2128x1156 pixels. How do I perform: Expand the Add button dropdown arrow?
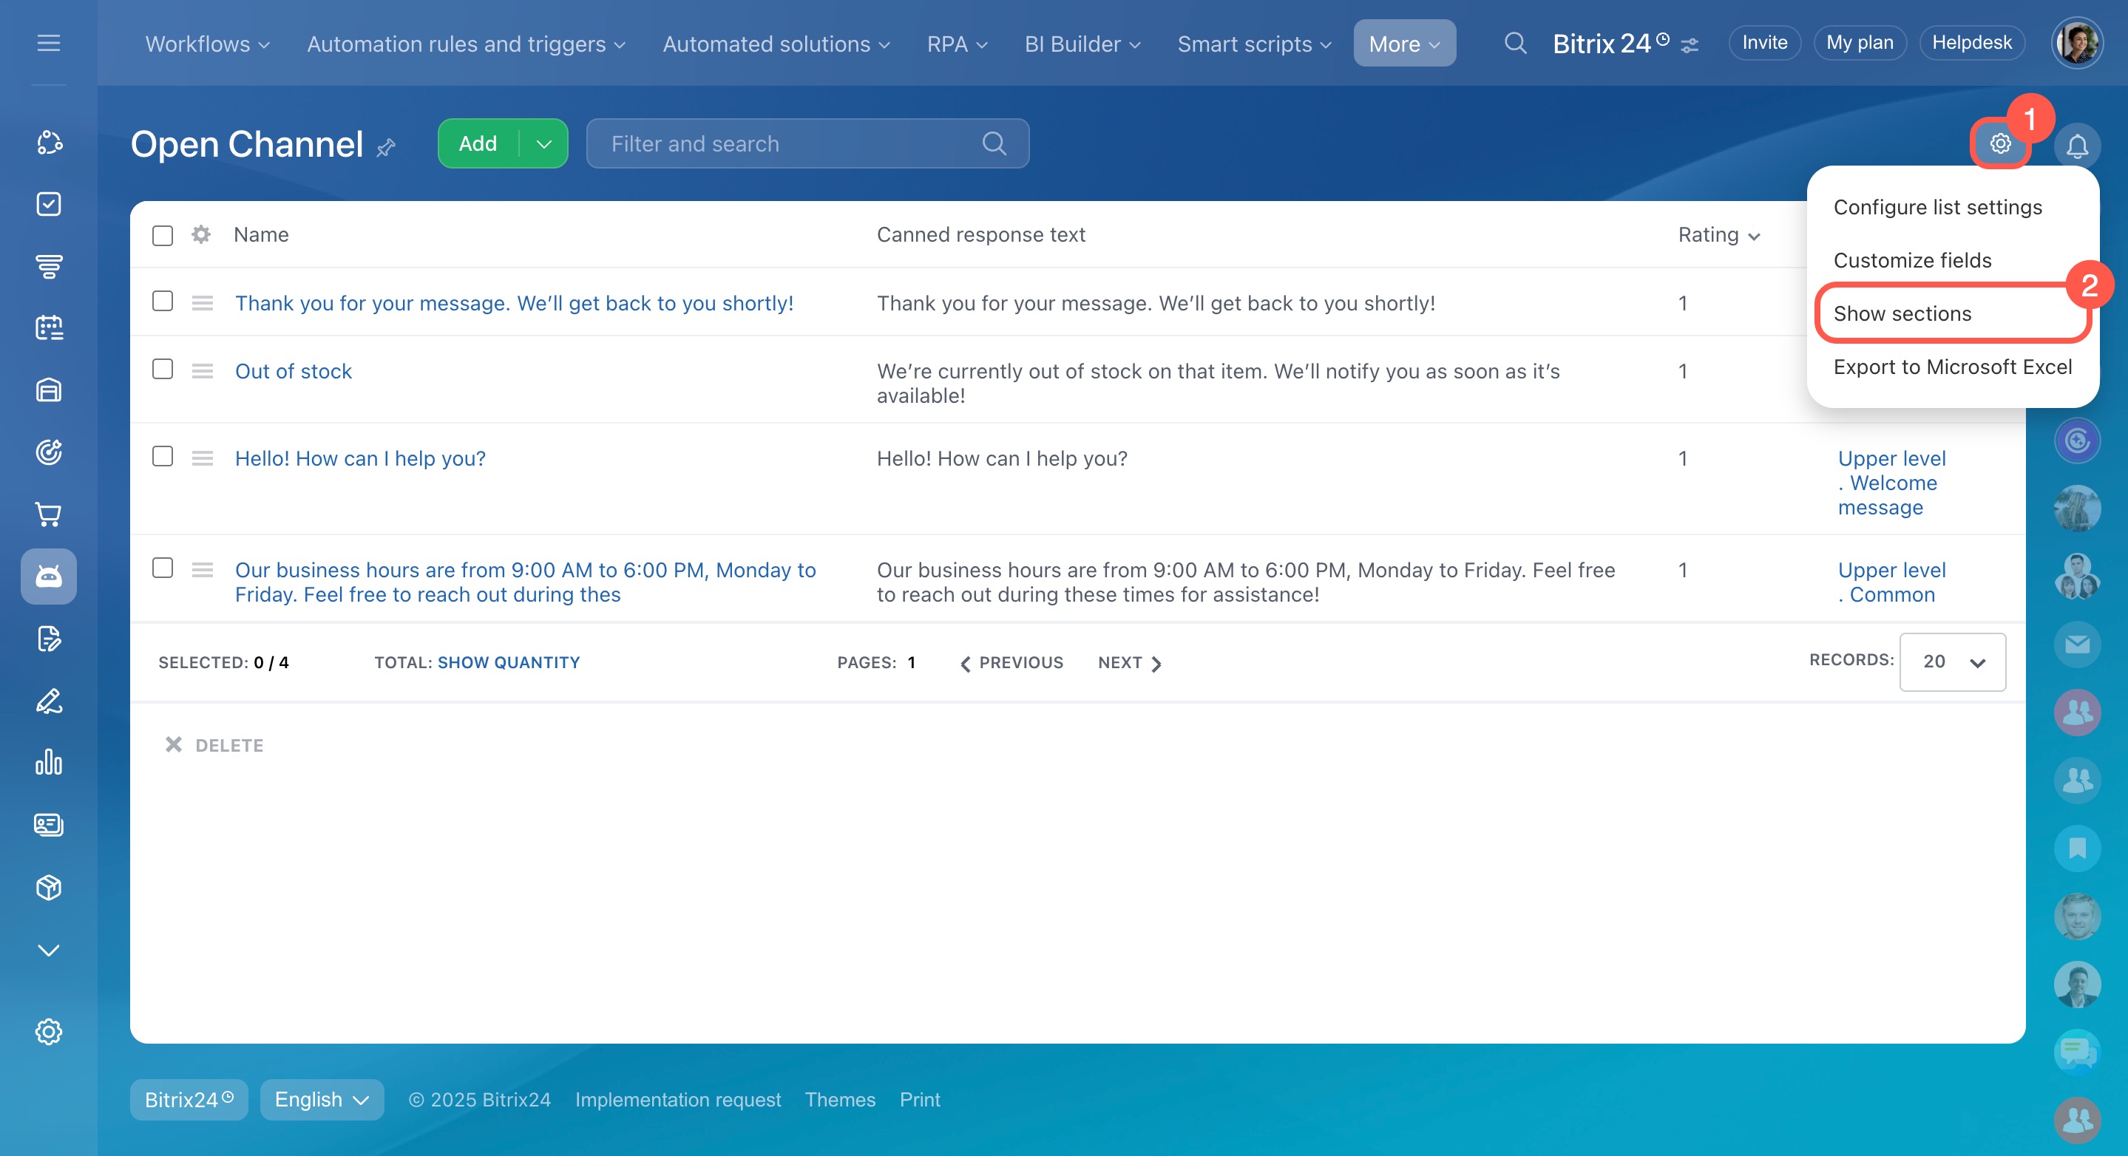pyautogui.click(x=543, y=143)
